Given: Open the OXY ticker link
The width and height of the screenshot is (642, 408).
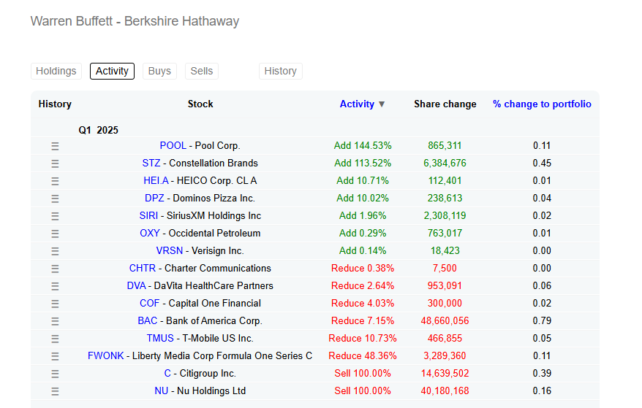Looking at the screenshot, I should coord(150,234).
